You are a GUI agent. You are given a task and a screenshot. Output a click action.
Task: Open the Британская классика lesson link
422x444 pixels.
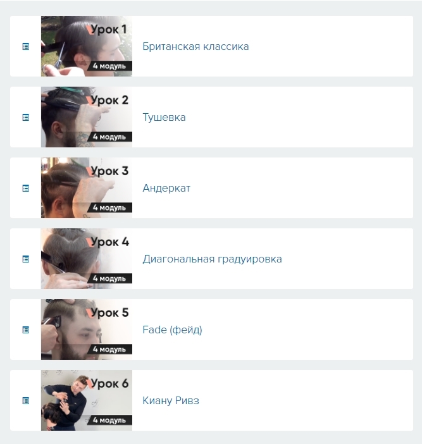[195, 46]
